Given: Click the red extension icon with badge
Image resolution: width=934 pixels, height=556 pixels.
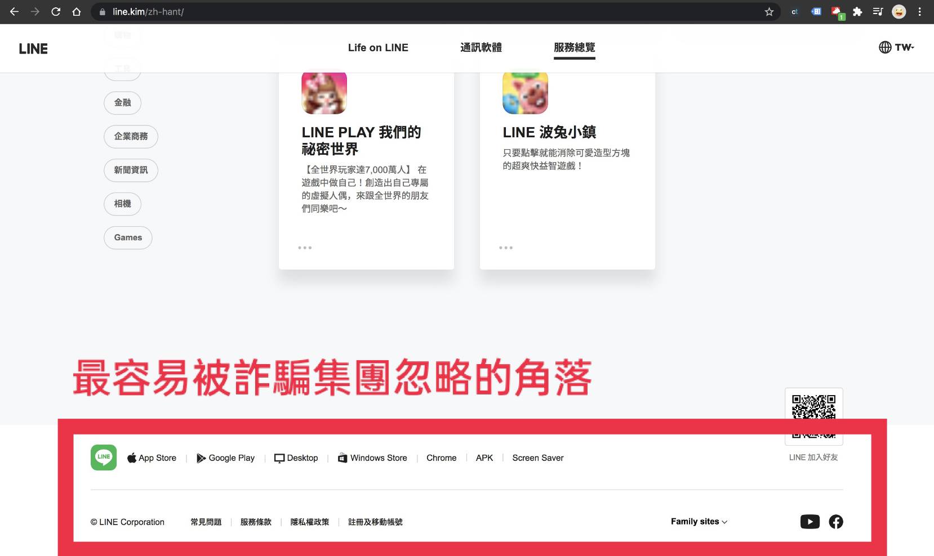Looking at the screenshot, I should pos(837,12).
